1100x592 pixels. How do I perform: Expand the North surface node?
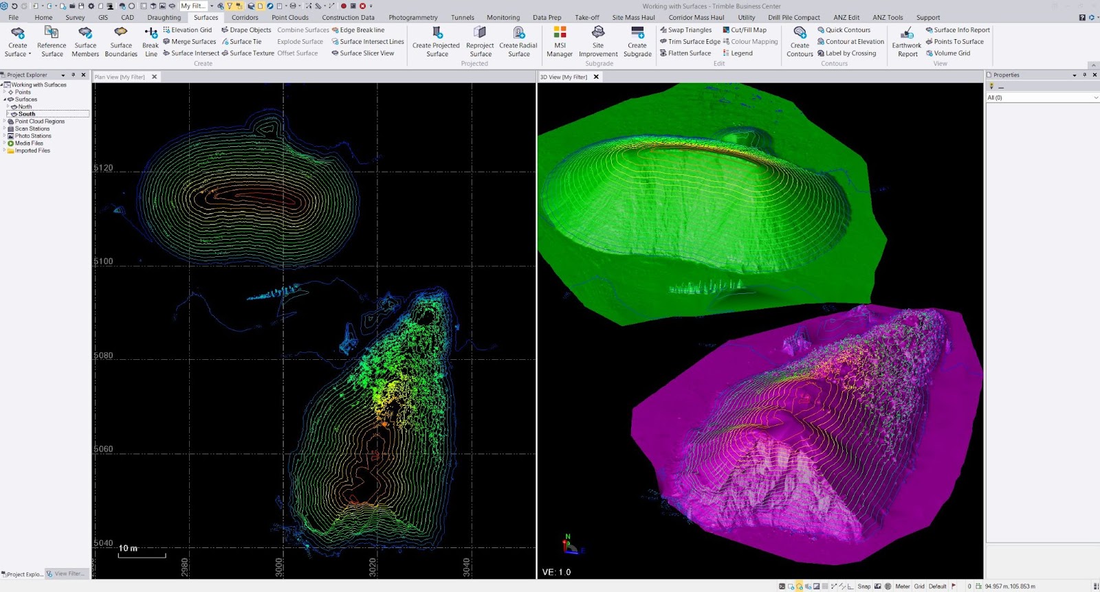tap(8, 106)
